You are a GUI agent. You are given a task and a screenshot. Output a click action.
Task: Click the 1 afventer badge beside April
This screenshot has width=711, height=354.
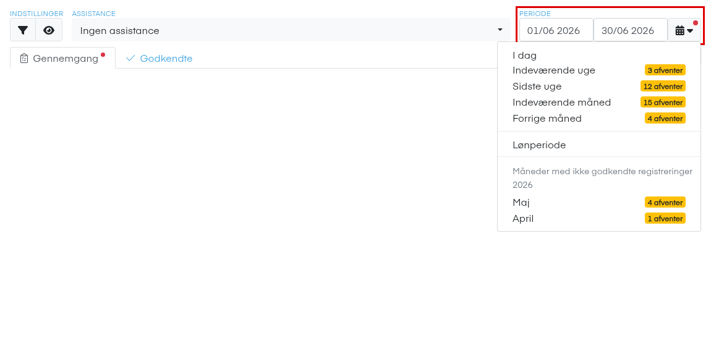665,219
